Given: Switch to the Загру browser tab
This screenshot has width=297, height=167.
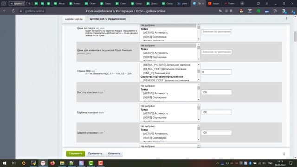Looking at the screenshot, I should pyautogui.click(x=106, y=3).
